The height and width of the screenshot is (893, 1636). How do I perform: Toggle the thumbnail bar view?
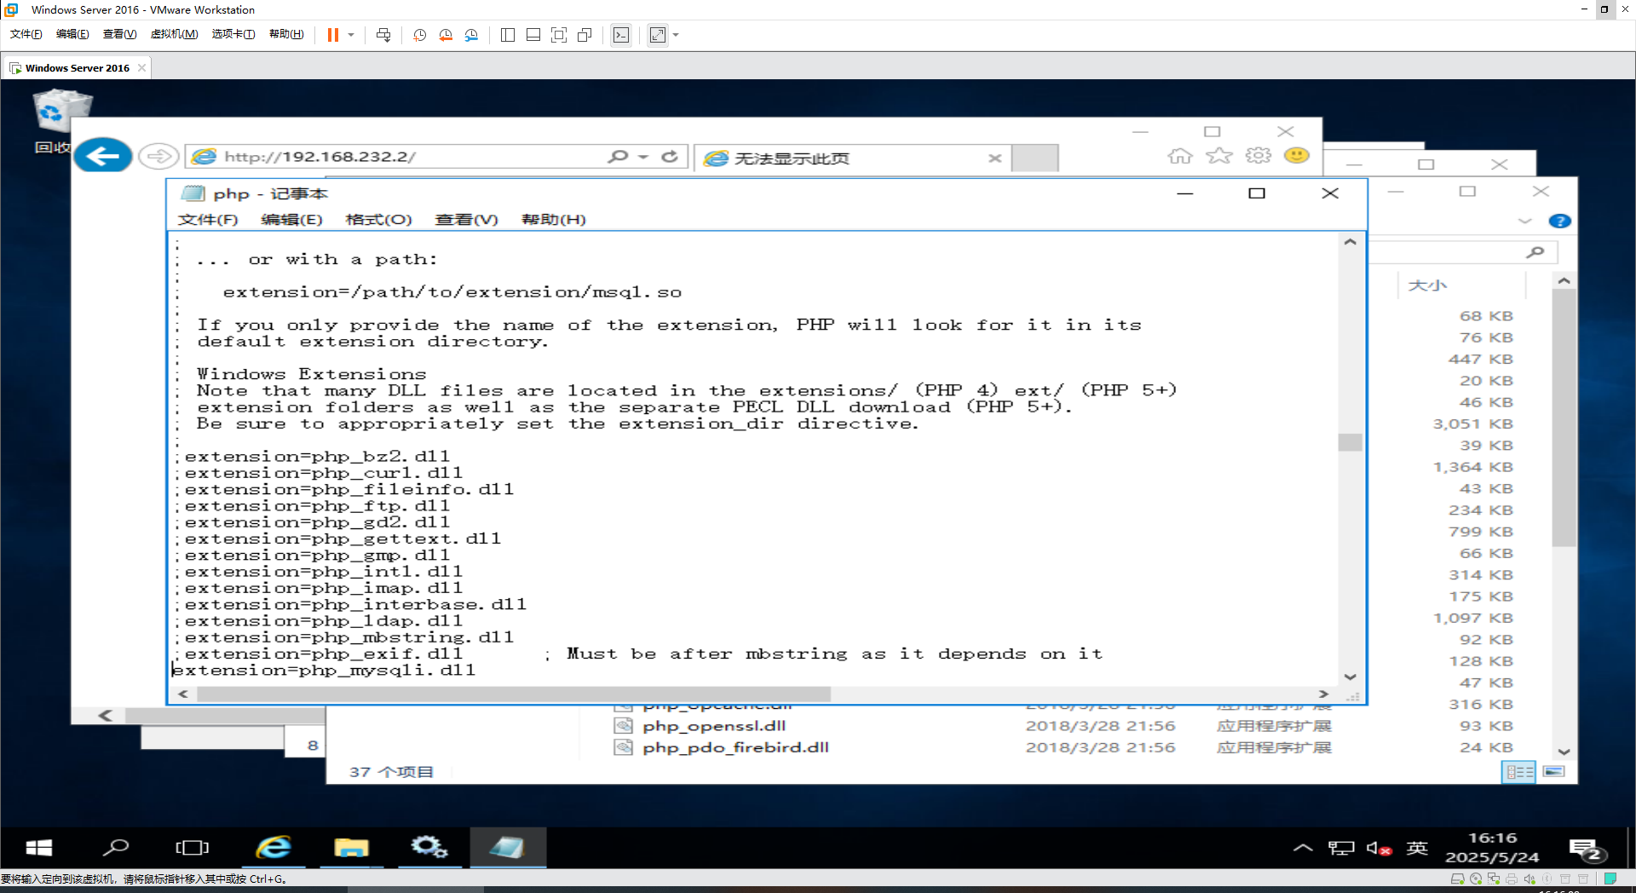click(x=533, y=35)
